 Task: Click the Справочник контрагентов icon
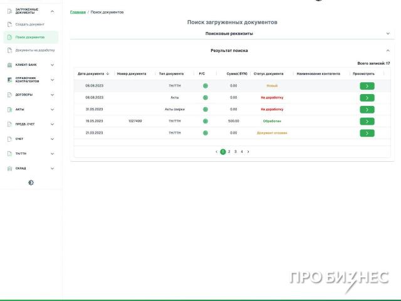coord(9,80)
